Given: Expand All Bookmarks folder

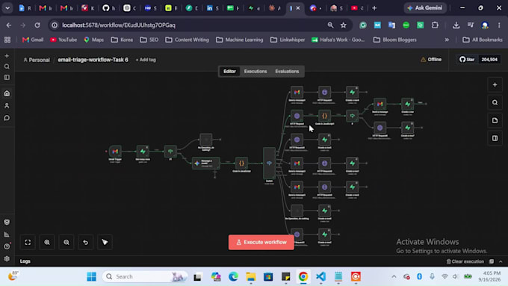Looking at the screenshot, I should pyautogui.click(x=483, y=40).
